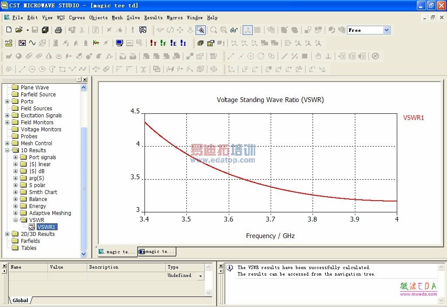Set frequency range sine wave icon
The height and width of the screenshot is (307, 447).
(32, 43)
